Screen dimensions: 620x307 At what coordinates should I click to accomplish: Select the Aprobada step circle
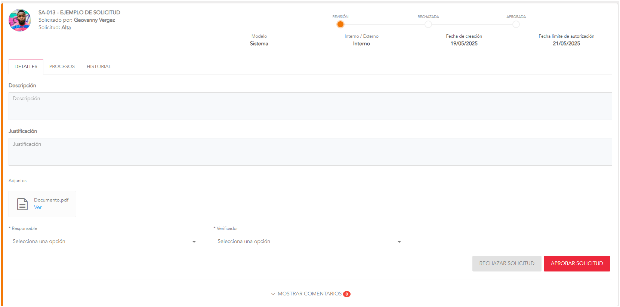click(516, 25)
